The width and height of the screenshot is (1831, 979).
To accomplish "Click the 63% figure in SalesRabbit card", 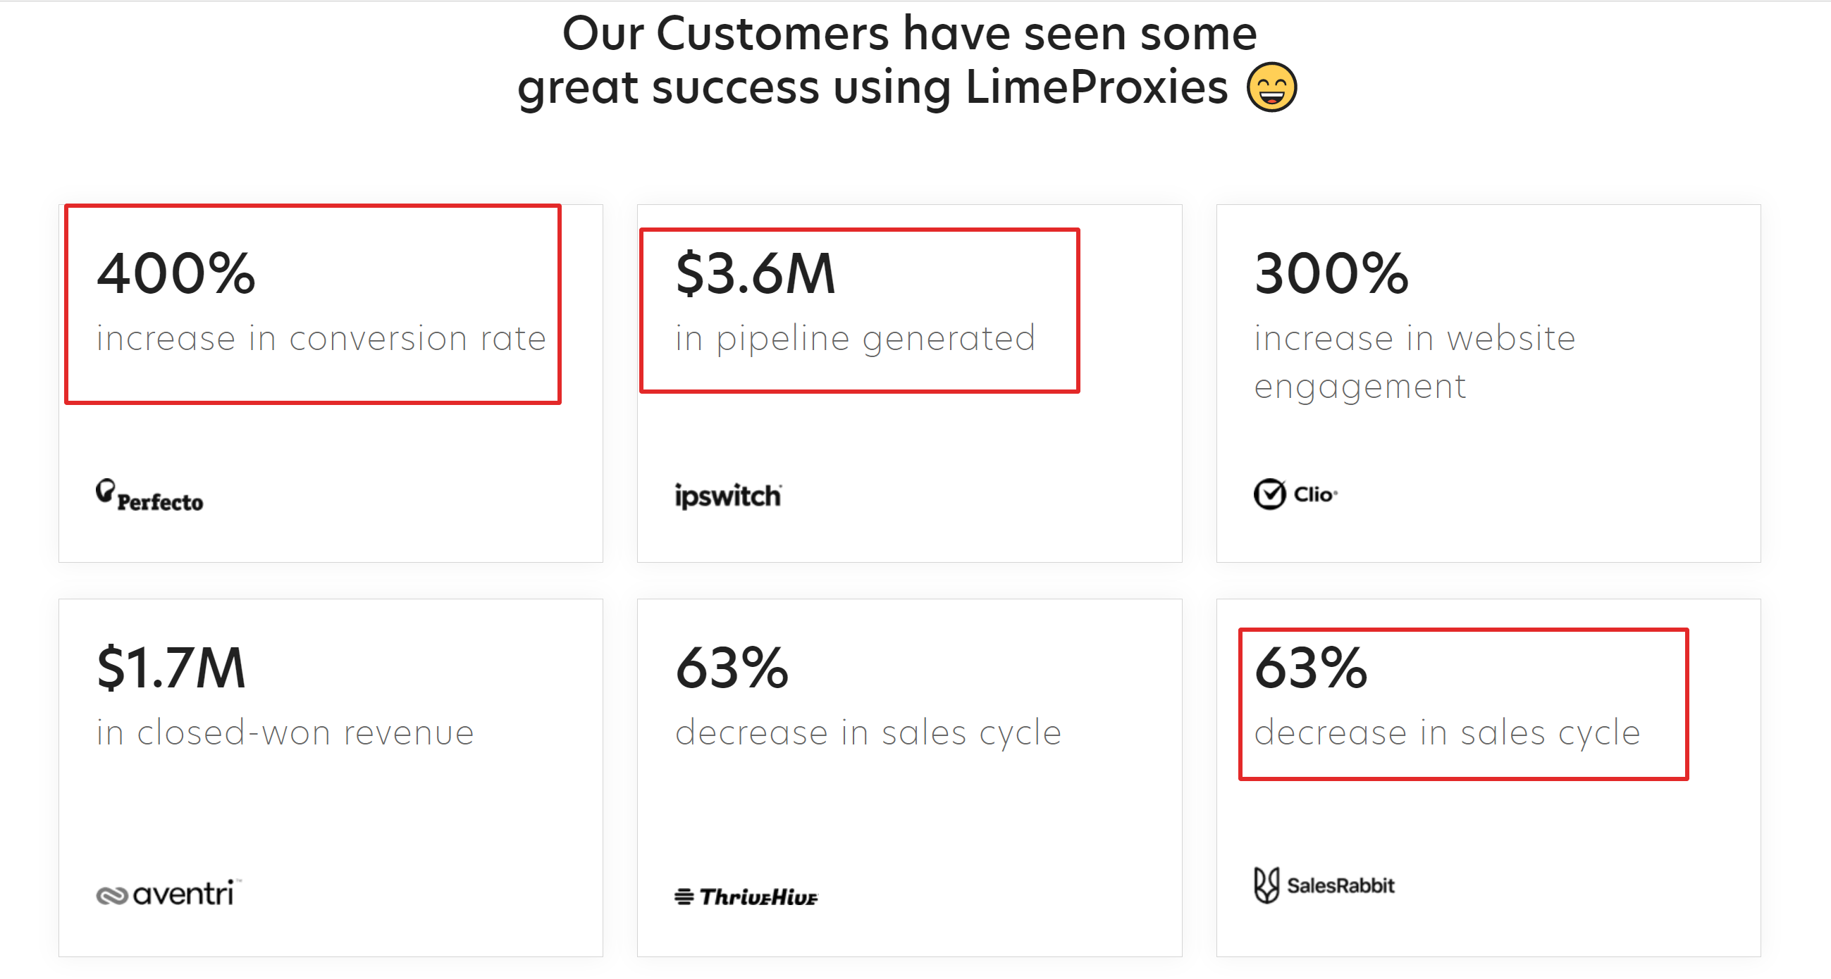I will point(1311,668).
